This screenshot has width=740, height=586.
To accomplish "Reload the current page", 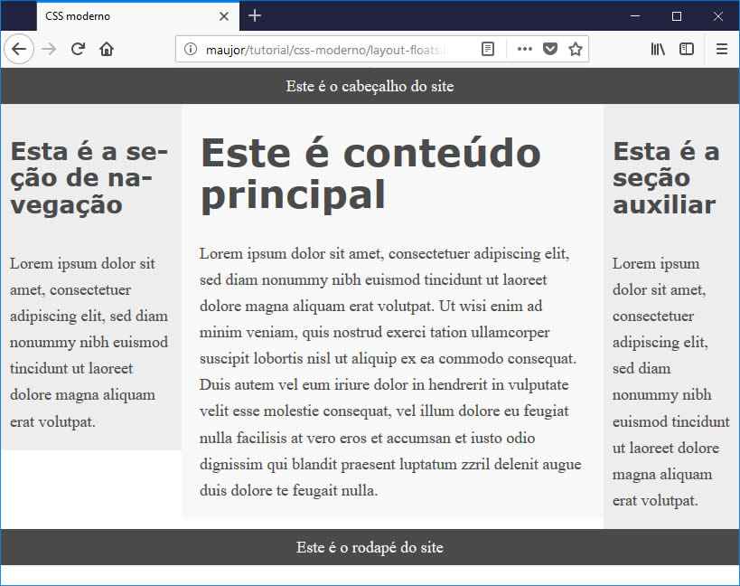I will 78,49.
